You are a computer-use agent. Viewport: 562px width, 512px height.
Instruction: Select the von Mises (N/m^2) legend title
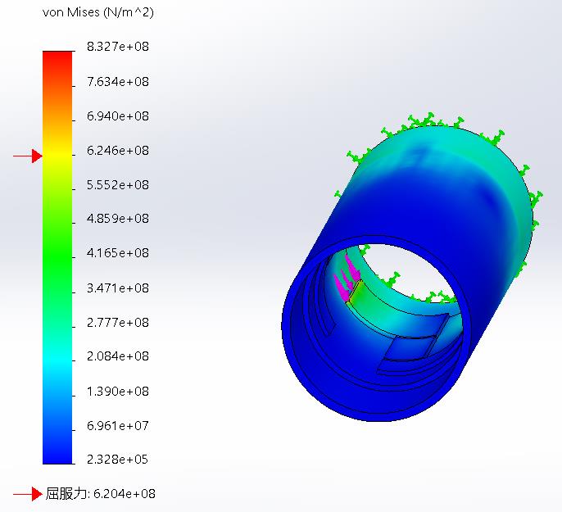[x=97, y=13]
